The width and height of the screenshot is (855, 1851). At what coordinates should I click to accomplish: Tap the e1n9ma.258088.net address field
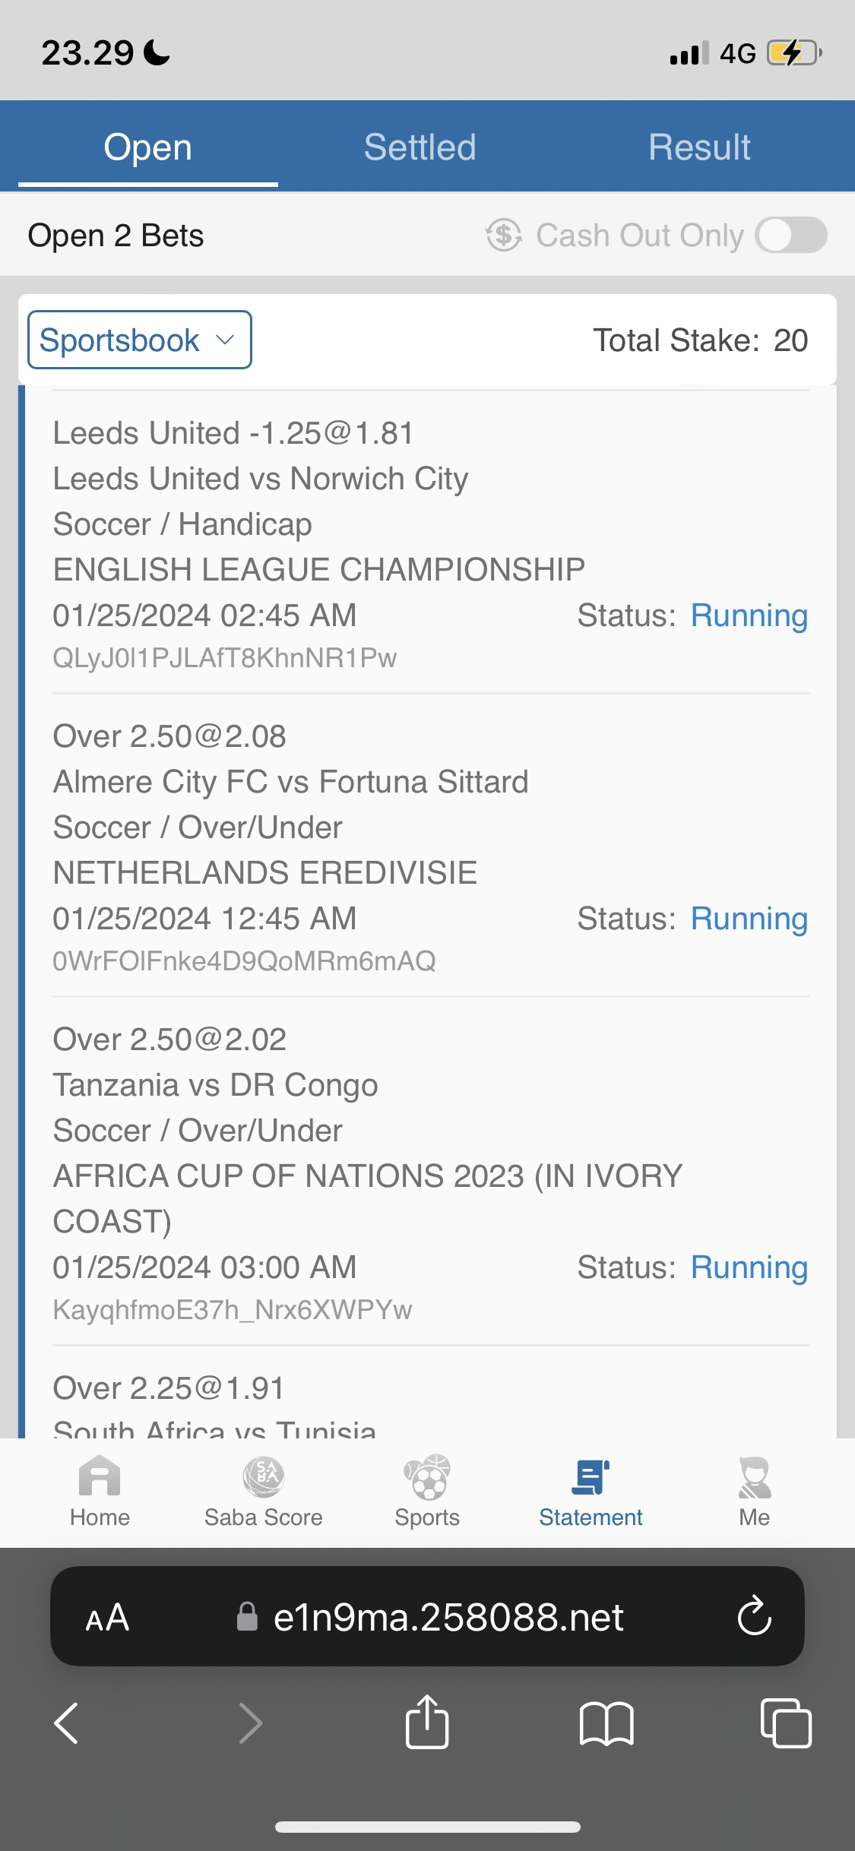(447, 1617)
